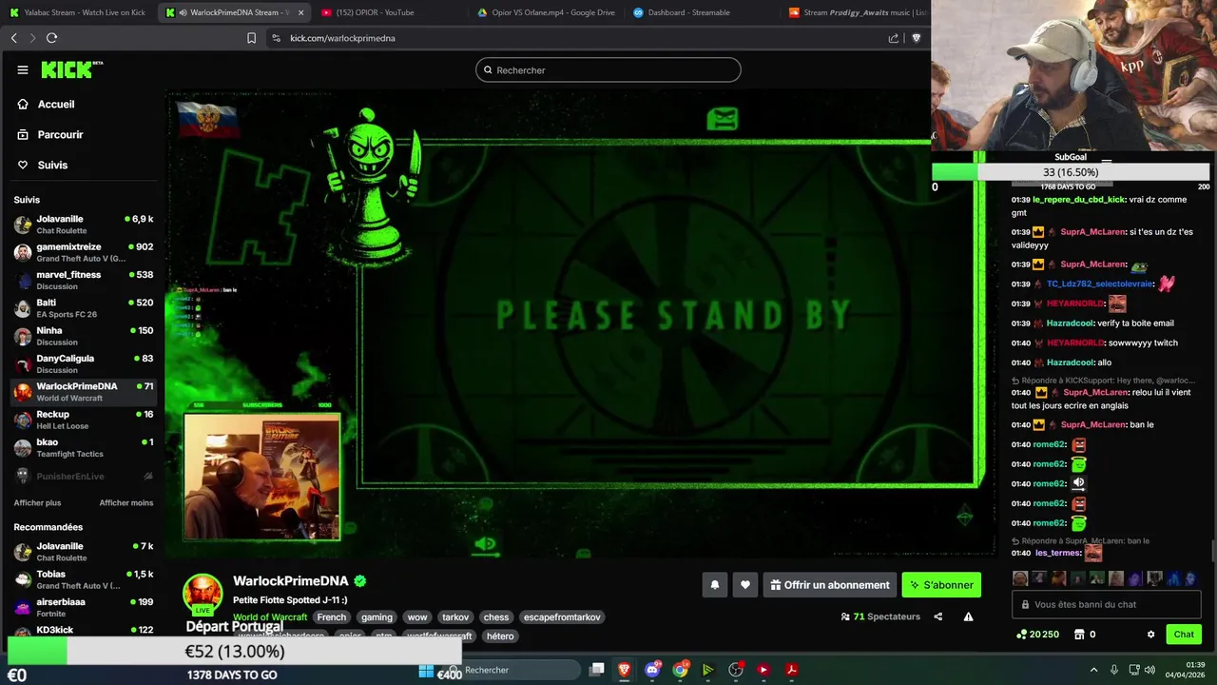Click the channel points 20 250 icon
Image resolution: width=1217 pixels, height=685 pixels.
coord(1022,635)
